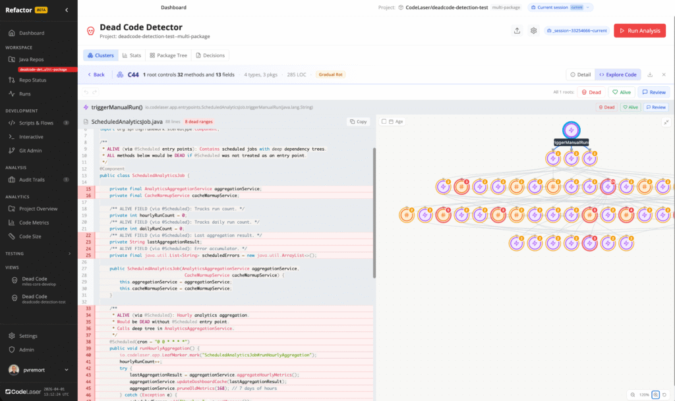Mark all roots as Dead
The height and width of the screenshot is (401, 675).
(591, 92)
